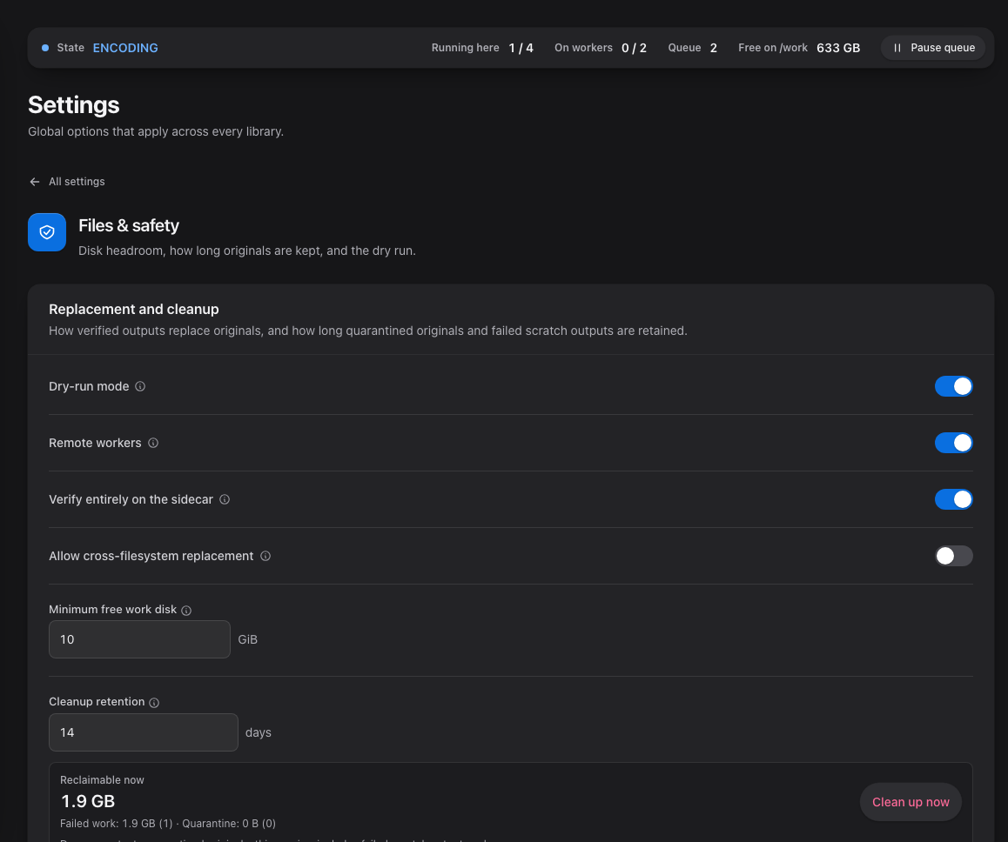Image resolution: width=1008 pixels, height=842 pixels.
Task: Click the 1.9 GB reclaimable amount
Action: click(x=88, y=801)
